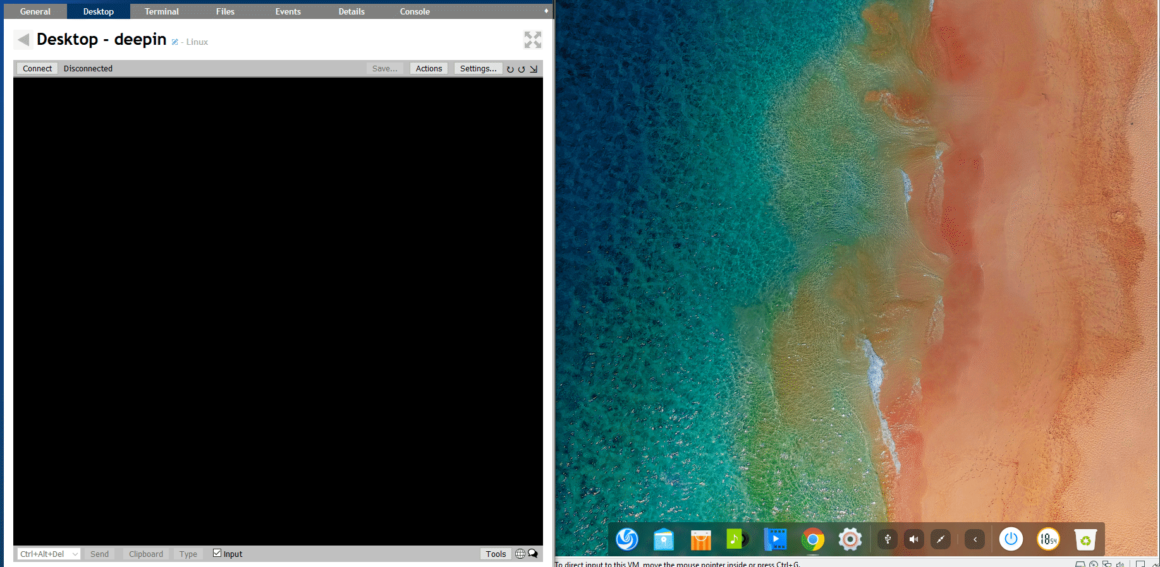Click the USB device tray icon
1160x567 pixels.
(x=888, y=539)
